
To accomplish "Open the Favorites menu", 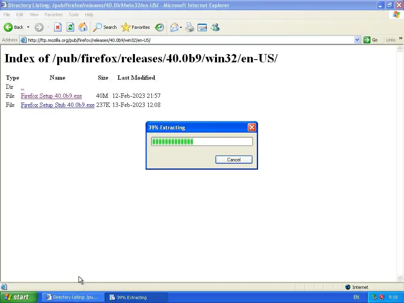I will click(x=53, y=15).
